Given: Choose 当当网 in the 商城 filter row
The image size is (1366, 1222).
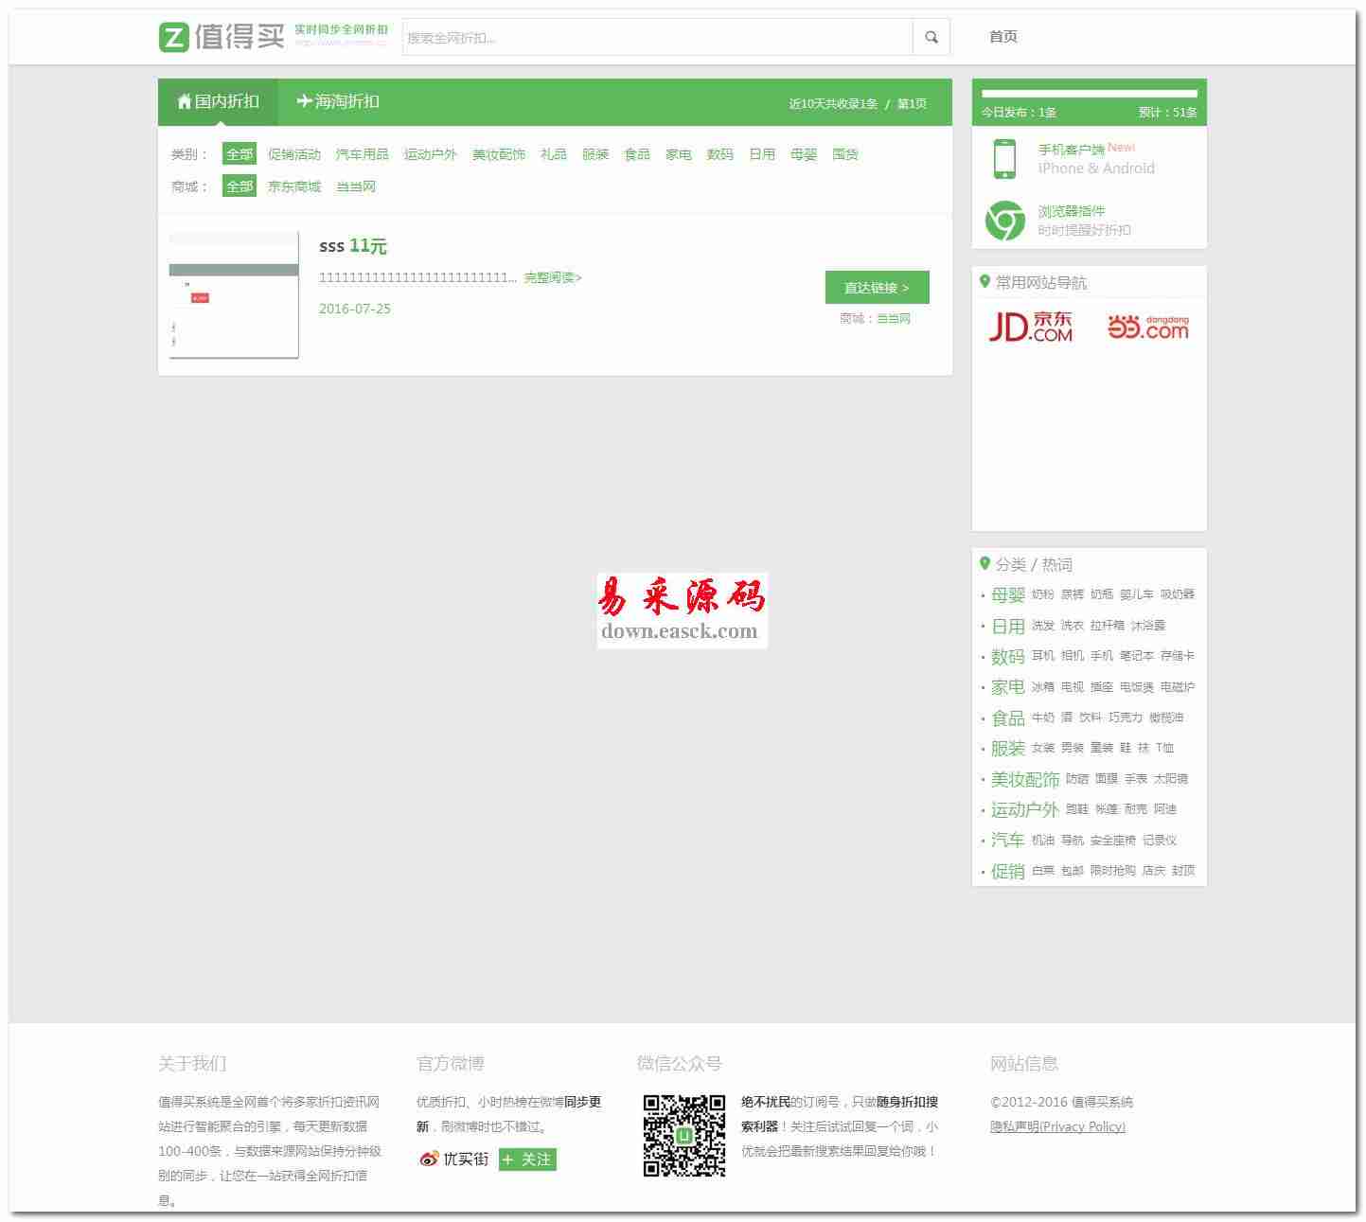Looking at the screenshot, I should [x=356, y=186].
